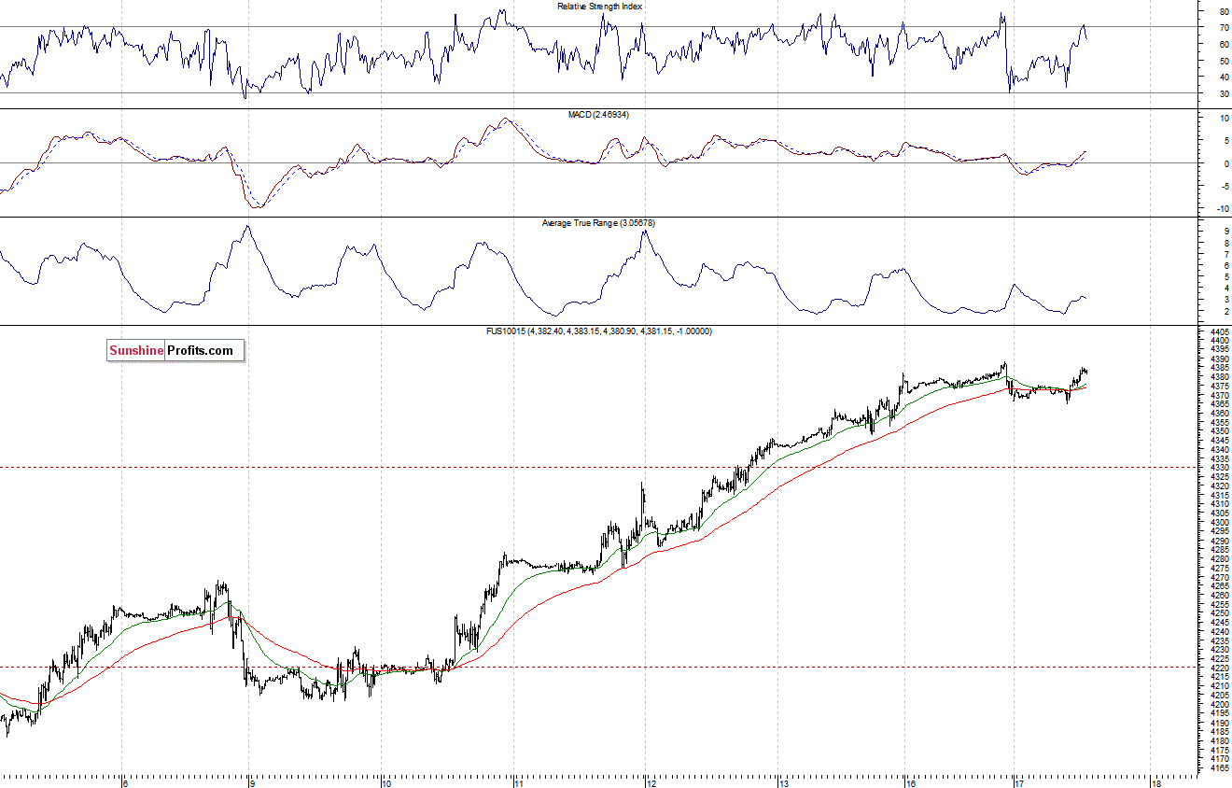
Task: Click date label 12 on time axis
Action: pos(651,782)
